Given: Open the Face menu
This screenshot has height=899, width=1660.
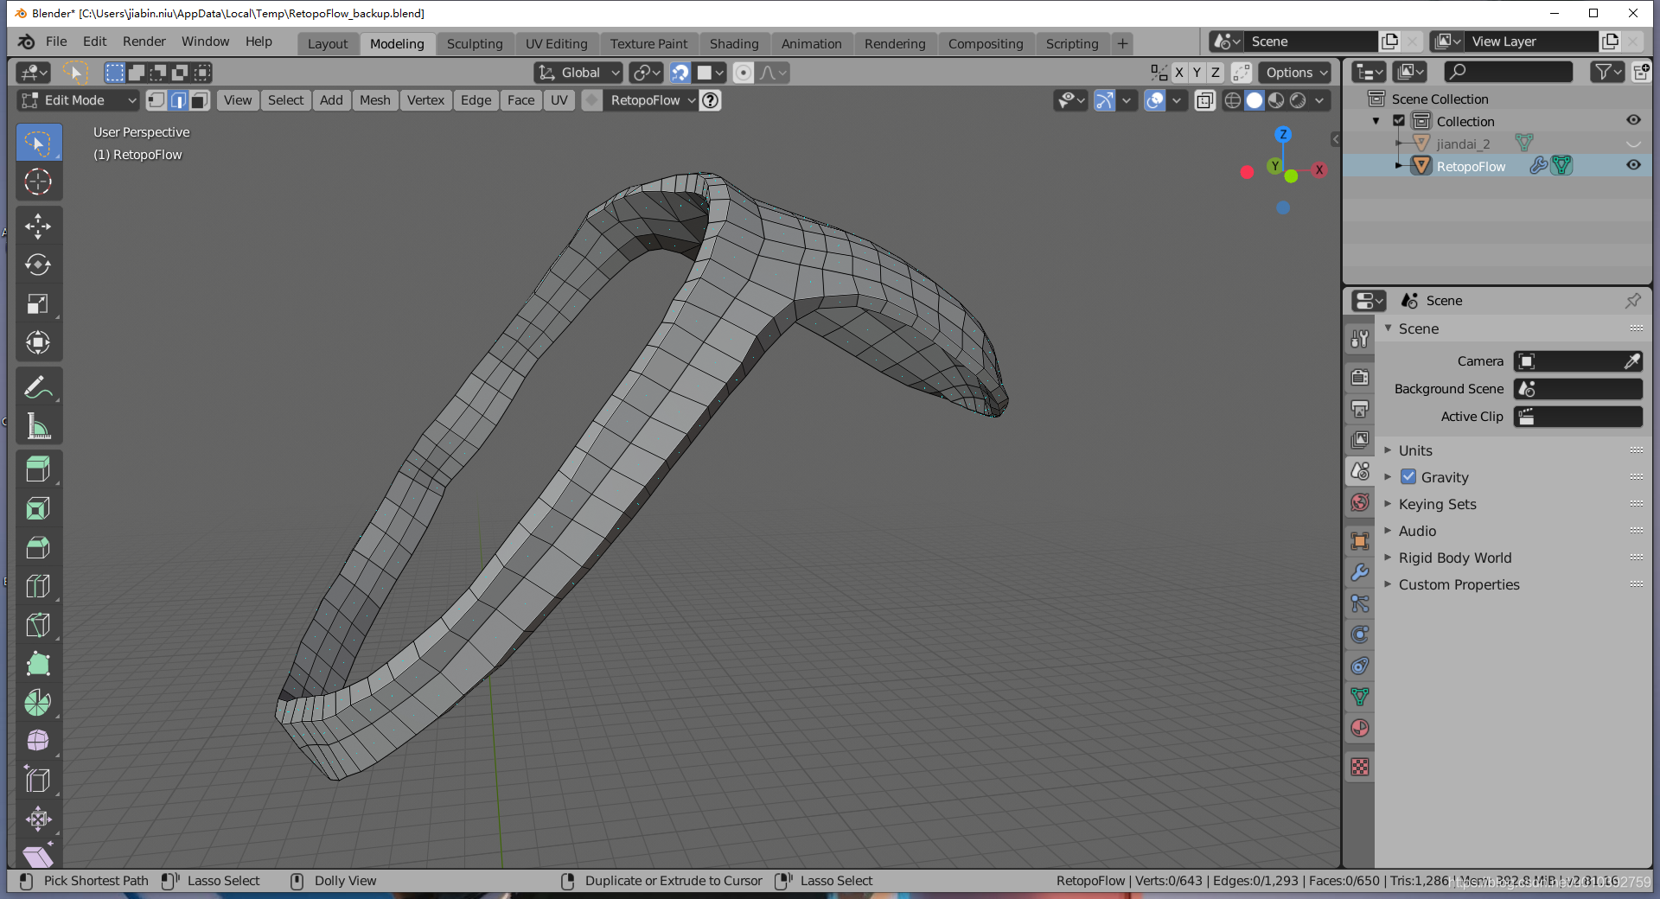Looking at the screenshot, I should click(520, 100).
